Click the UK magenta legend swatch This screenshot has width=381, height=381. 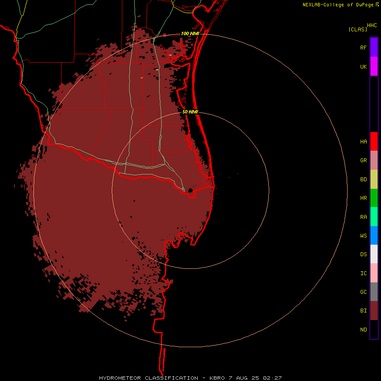[374, 66]
